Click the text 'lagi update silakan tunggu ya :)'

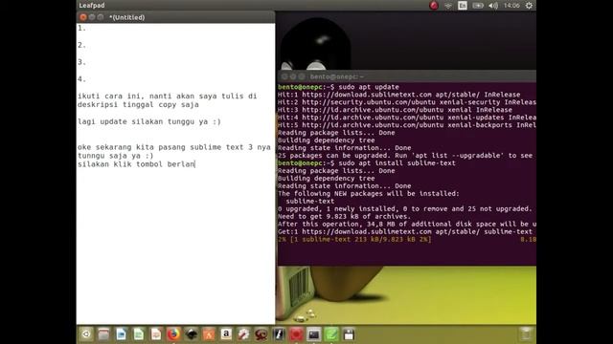point(149,121)
